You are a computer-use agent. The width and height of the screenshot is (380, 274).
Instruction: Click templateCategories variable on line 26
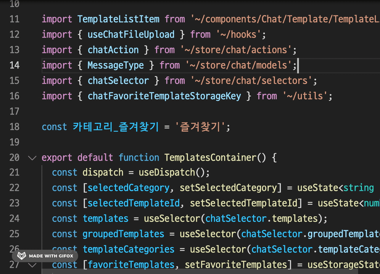click(128, 249)
